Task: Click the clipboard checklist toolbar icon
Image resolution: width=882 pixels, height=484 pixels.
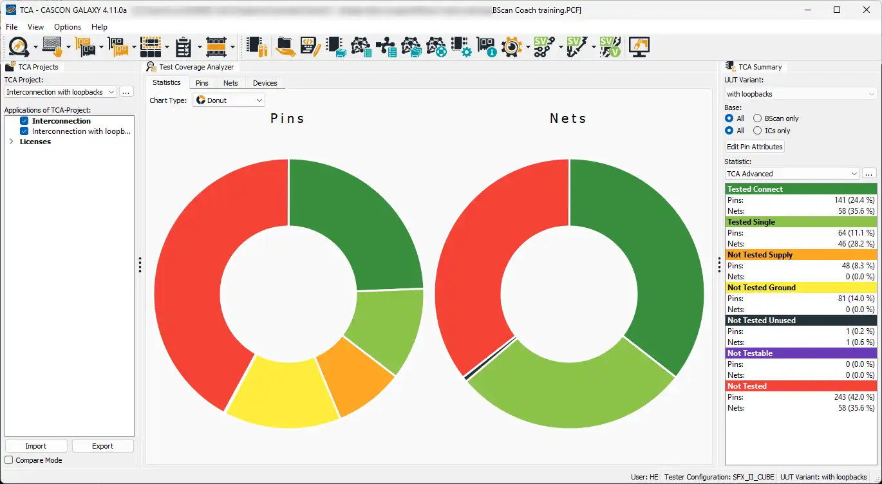Action: click(x=183, y=46)
